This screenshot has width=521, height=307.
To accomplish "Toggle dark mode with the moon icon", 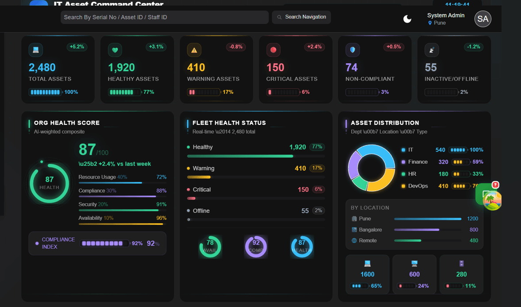I will click(407, 19).
